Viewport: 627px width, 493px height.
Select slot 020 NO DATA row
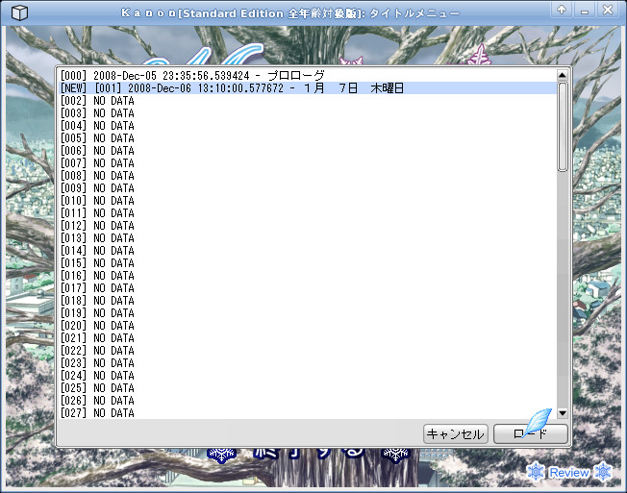308,325
